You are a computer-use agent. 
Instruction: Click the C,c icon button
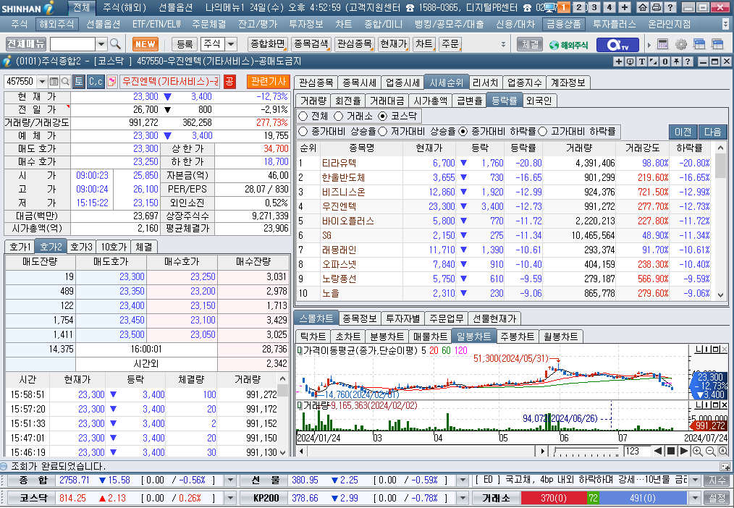coord(96,81)
